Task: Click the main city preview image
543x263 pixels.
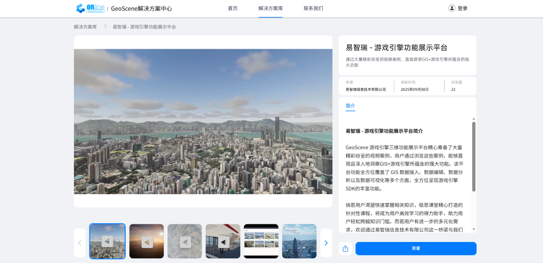Action: (x=203, y=121)
